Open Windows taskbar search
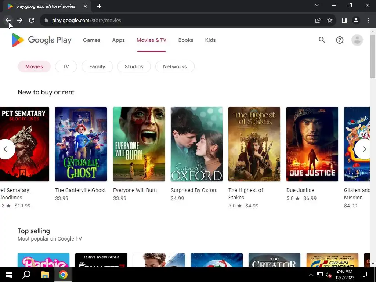The image size is (376, 282). (x=26, y=275)
